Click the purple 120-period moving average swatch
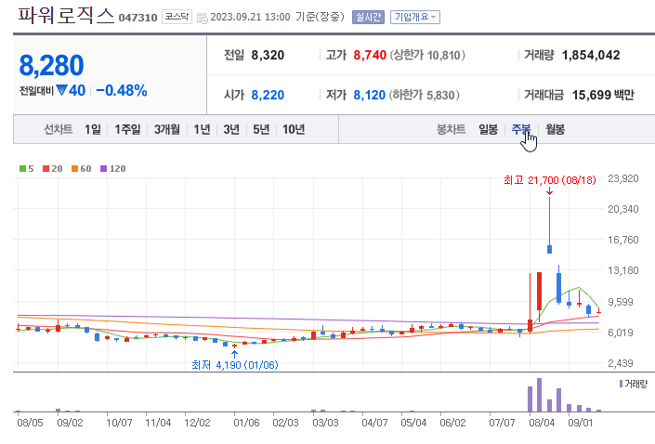This screenshot has height=444, width=655. coord(104,169)
